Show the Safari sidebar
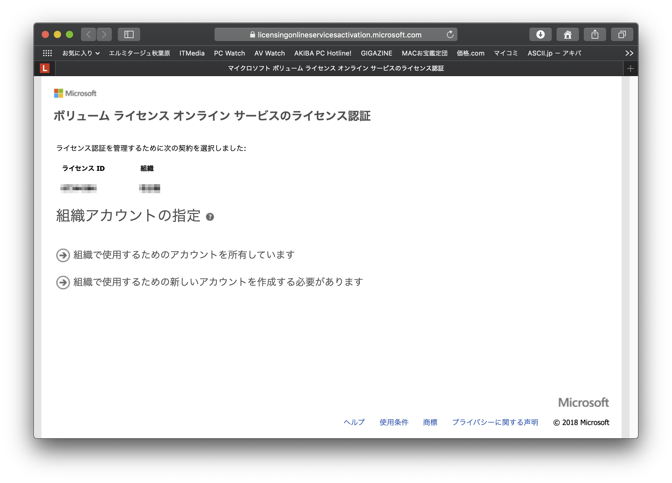The image size is (672, 483). point(129,34)
